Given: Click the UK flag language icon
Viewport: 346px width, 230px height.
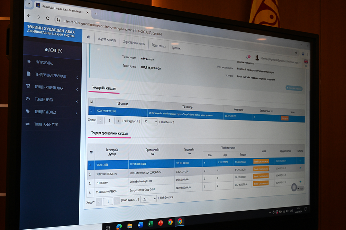Looking at the screenshot, I should coord(306,61).
